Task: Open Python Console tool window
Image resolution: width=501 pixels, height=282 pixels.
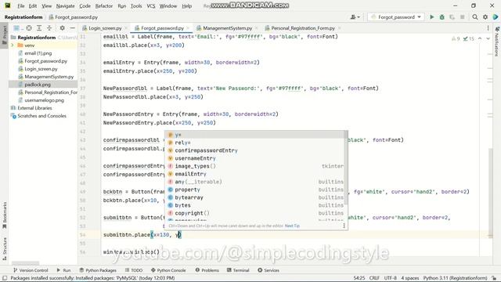Action: pos(168,270)
